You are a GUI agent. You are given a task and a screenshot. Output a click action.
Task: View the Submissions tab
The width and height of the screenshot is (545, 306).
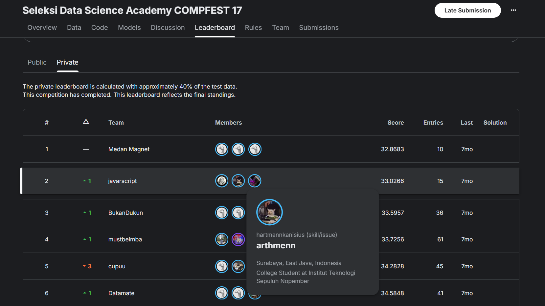click(x=319, y=28)
